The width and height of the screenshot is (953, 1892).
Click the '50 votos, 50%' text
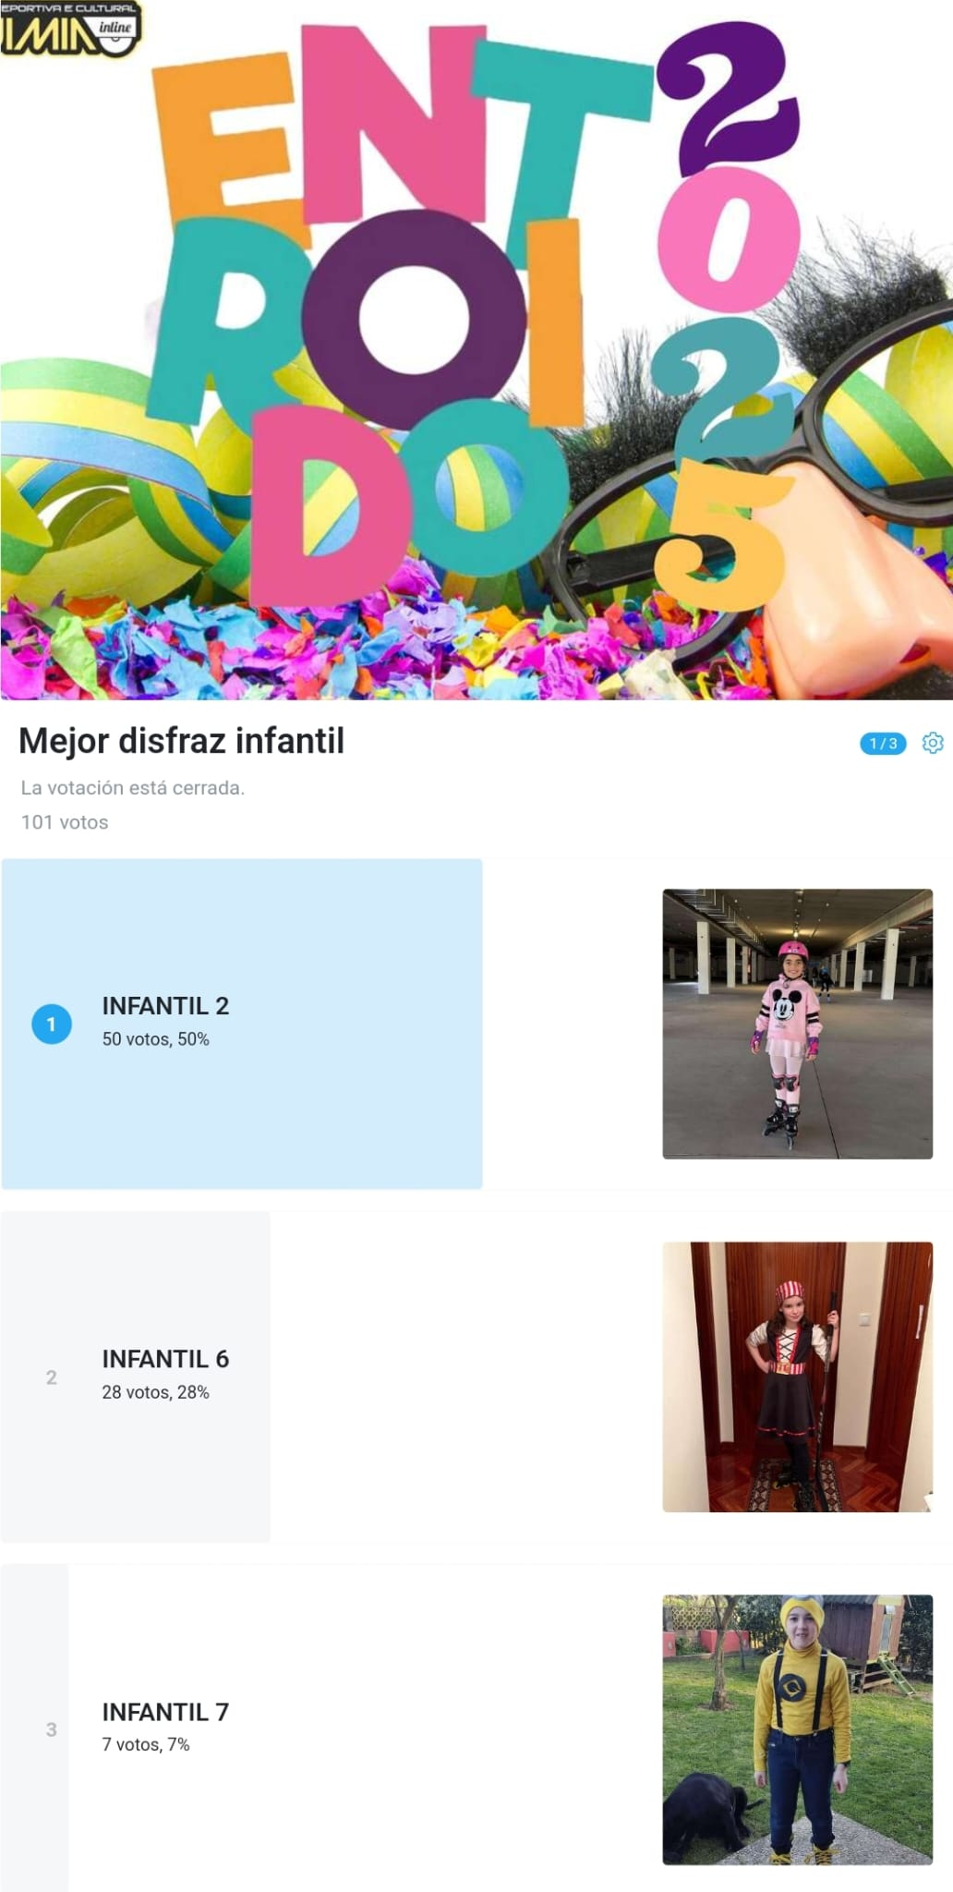pyautogui.click(x=155, y=1039)
